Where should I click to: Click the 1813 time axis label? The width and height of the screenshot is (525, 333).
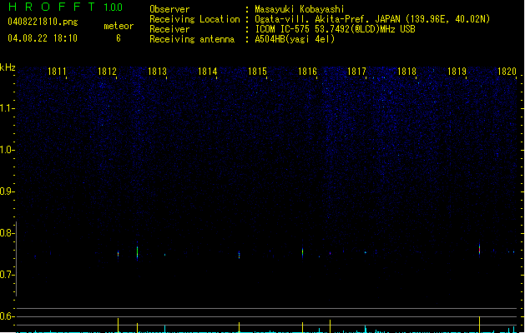[157, 72]
